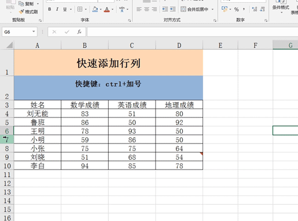The image size is (298, 221).
Task: Open alignment group dialog launcher
Action: [x=215, y=20]
